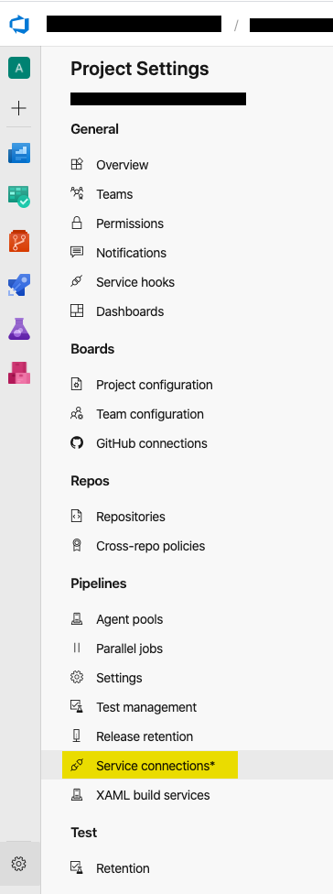The height and width of the screenshot is (894, 333).
Task: Open Test Plans flask icon
Action: (19, 329)
